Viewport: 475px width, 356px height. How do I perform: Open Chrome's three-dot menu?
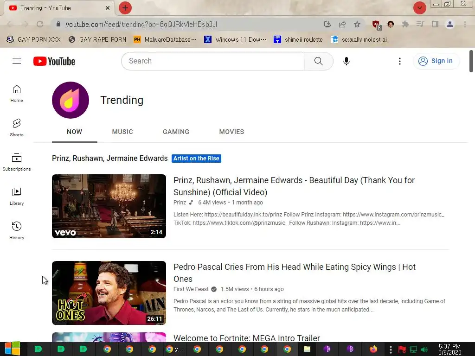click(x=465, y=24)
